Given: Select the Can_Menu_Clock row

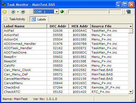Looking at the screenshot, I should 66,70.
